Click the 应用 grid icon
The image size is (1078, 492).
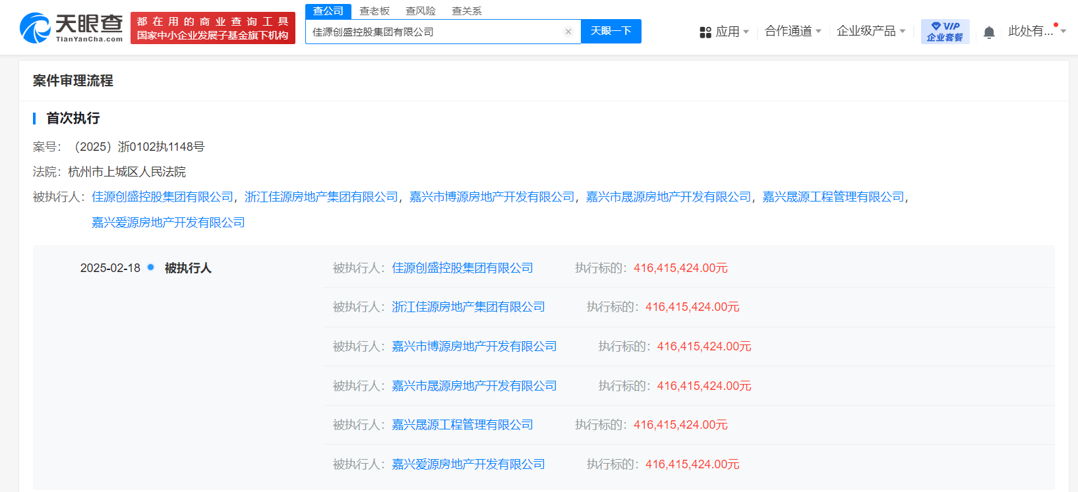click(x=705, y=32)
